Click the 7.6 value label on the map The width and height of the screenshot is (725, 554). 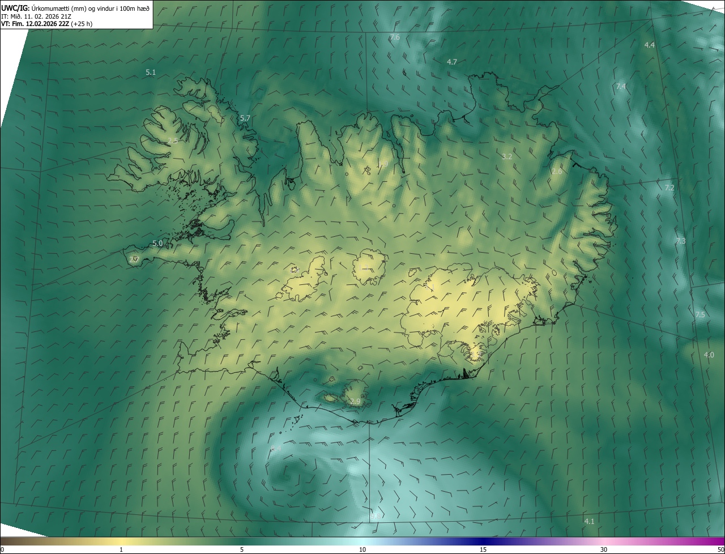coord(395,37)
